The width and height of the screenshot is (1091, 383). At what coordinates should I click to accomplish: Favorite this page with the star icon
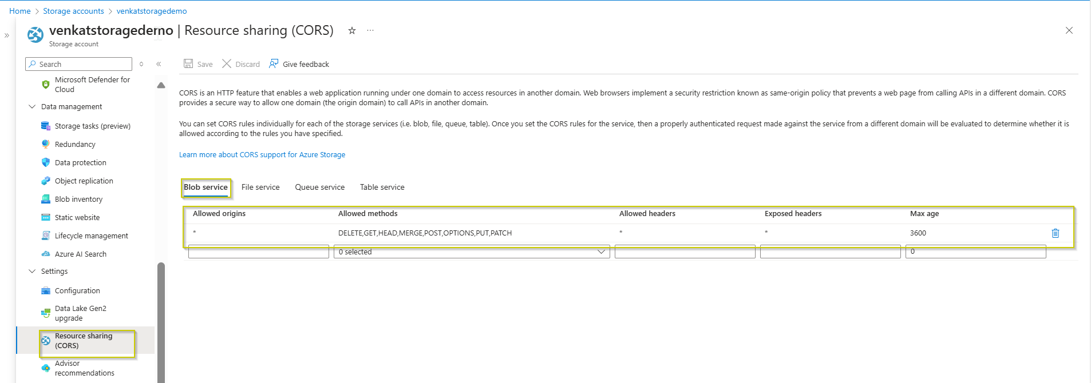(x=352, y=30)
